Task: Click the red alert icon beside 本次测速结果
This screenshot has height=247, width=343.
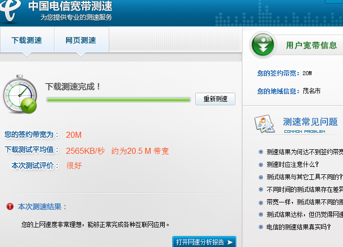Action: click(x=10, y=206)
